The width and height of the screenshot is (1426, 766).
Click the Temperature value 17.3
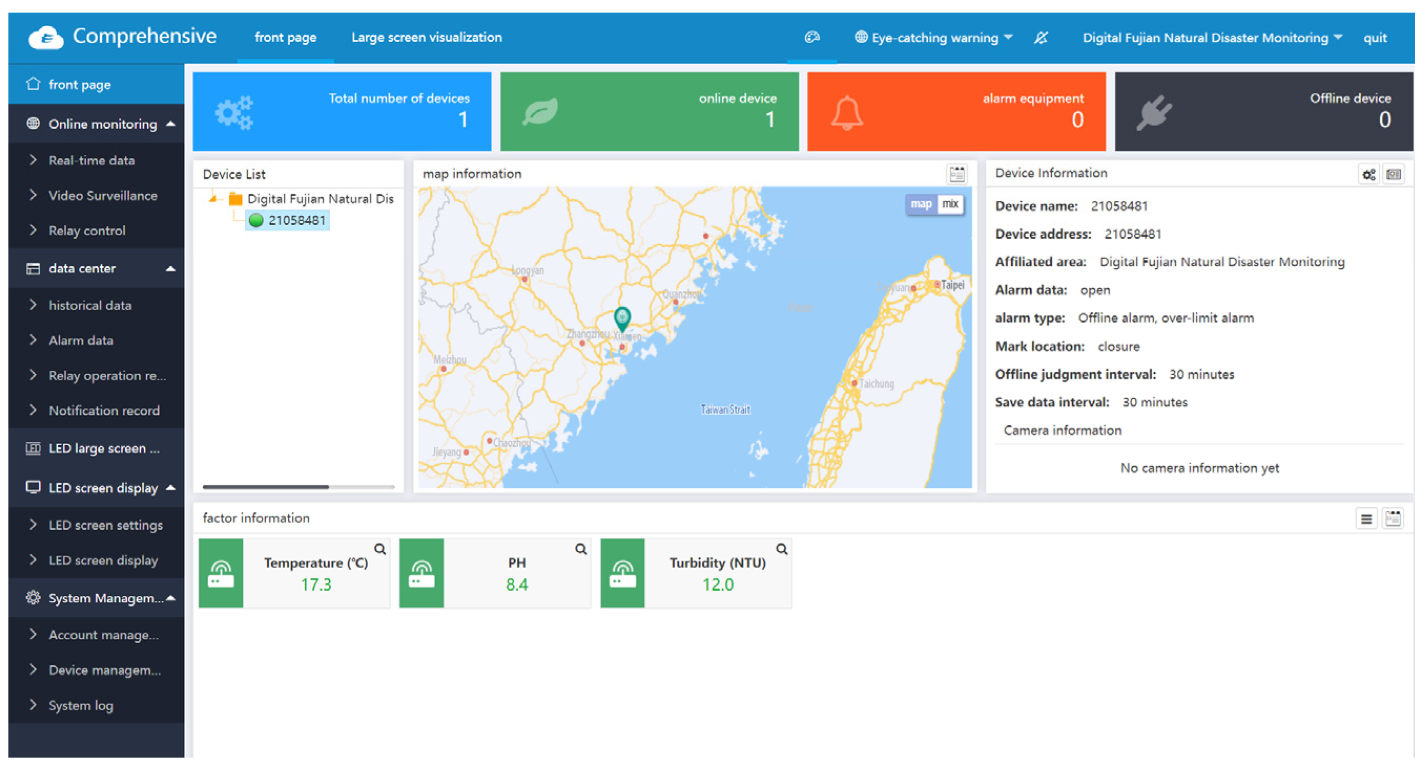click(x=316, y=584)
